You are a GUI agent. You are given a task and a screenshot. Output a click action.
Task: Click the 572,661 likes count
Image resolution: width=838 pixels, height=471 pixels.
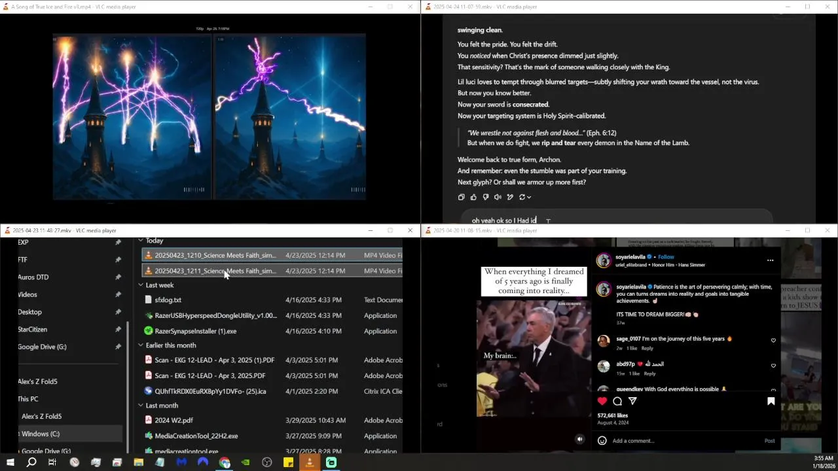613,415
